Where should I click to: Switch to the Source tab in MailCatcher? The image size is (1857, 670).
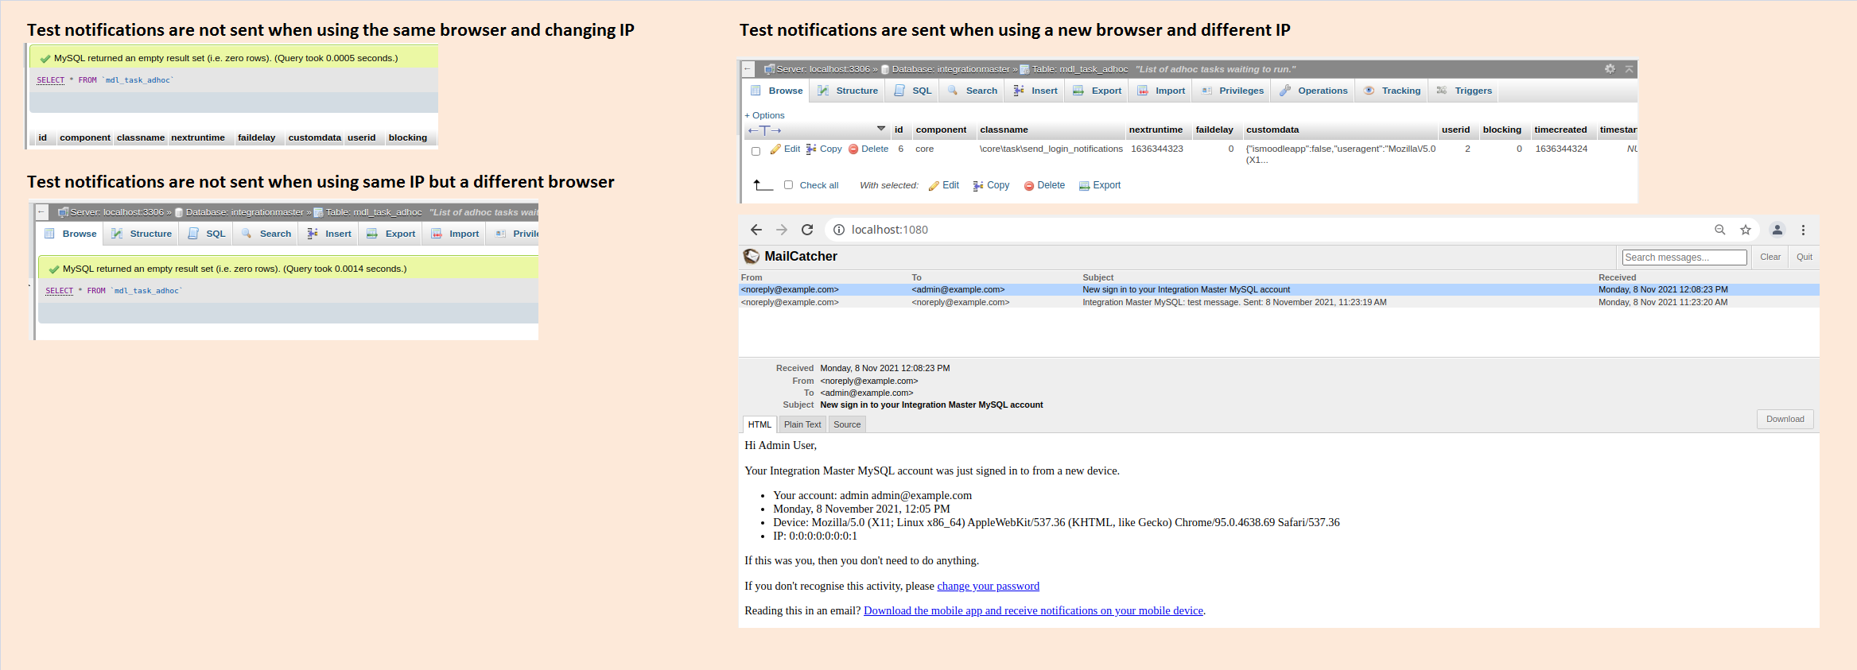(847, 424)
